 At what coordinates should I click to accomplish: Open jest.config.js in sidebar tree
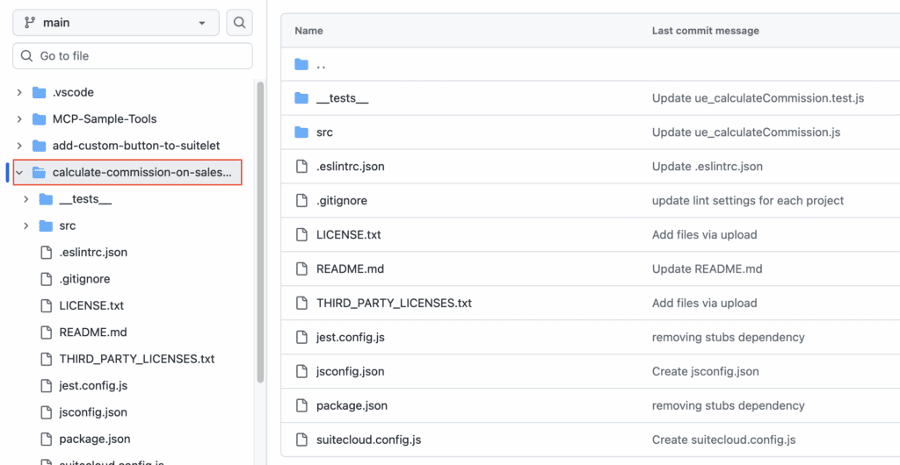pos(93,385)
